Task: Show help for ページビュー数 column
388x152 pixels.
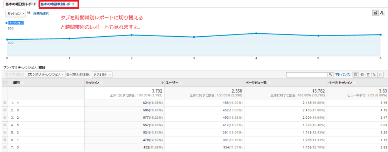Action: point(269,83)
